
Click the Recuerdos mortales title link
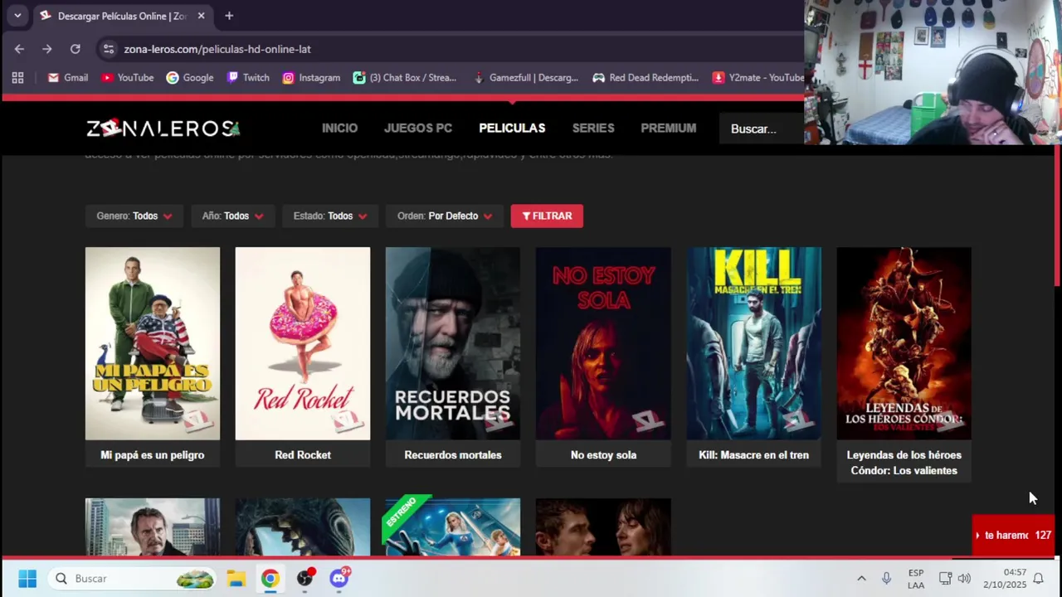pyautogui.click(x=453, y=455)
